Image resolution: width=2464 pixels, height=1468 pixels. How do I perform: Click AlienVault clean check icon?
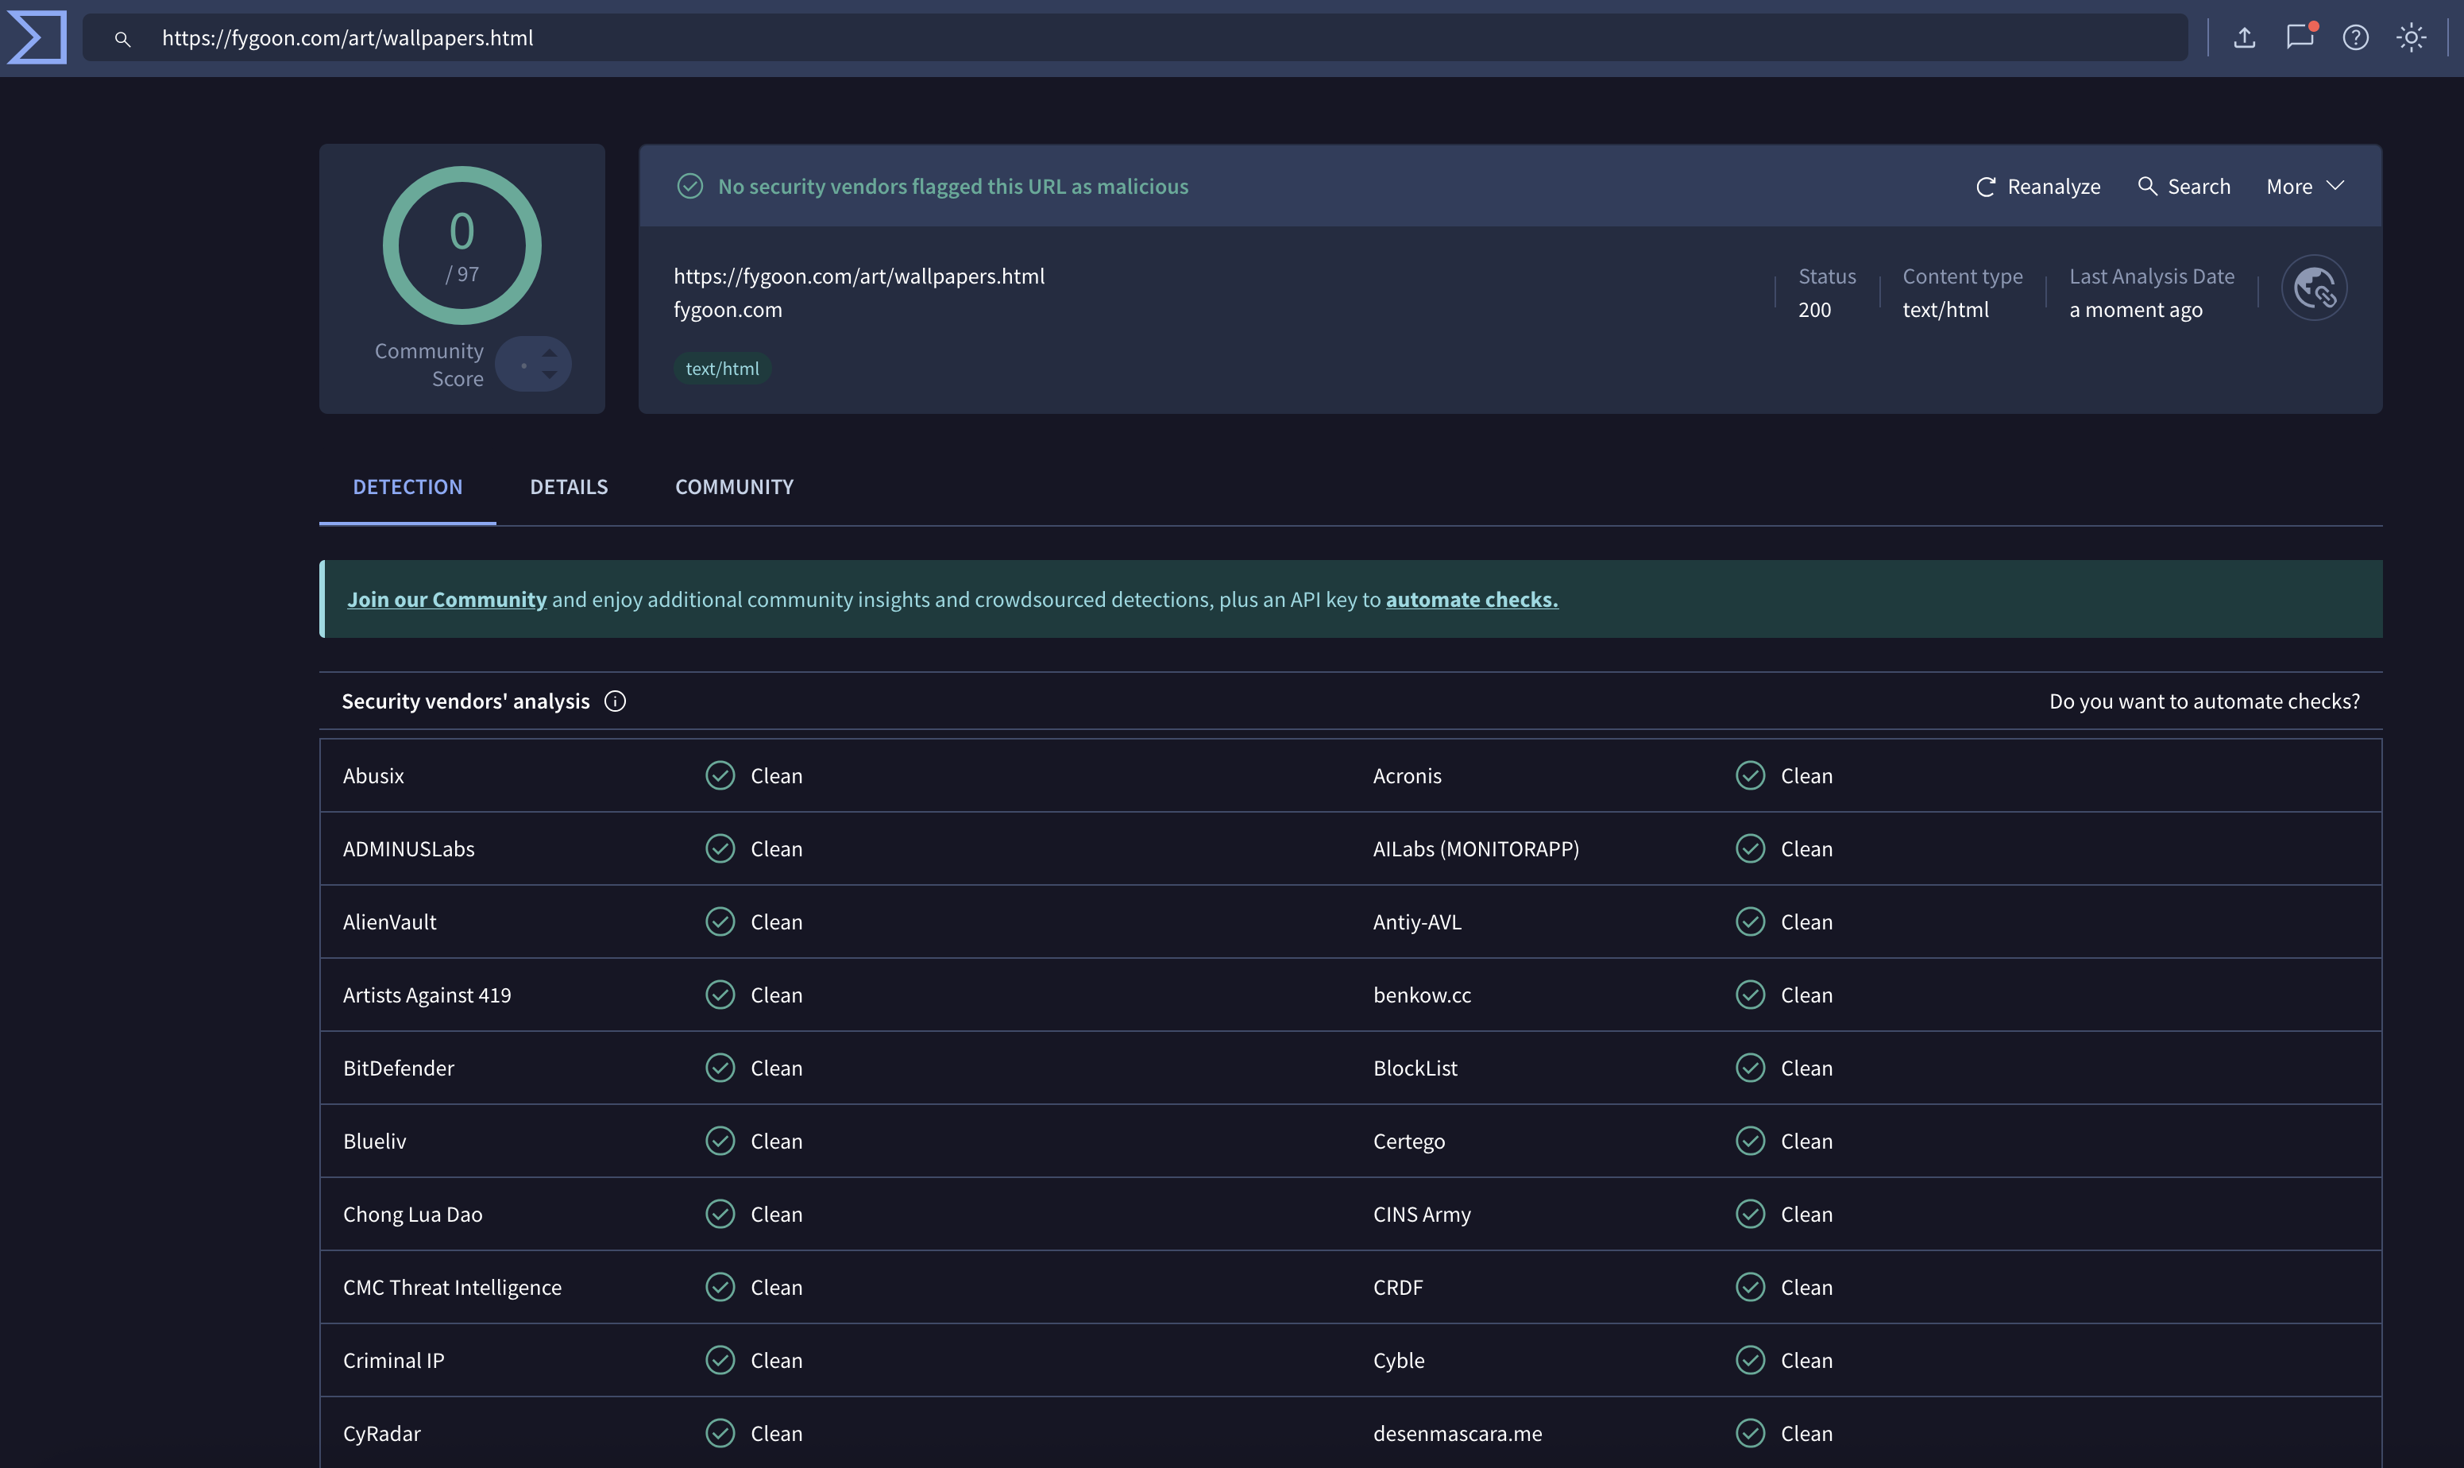pos(720,922)
